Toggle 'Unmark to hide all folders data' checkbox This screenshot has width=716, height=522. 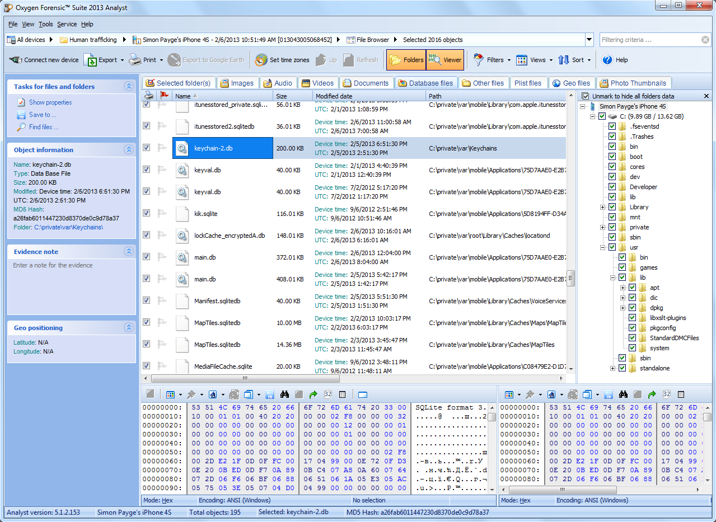586,96
